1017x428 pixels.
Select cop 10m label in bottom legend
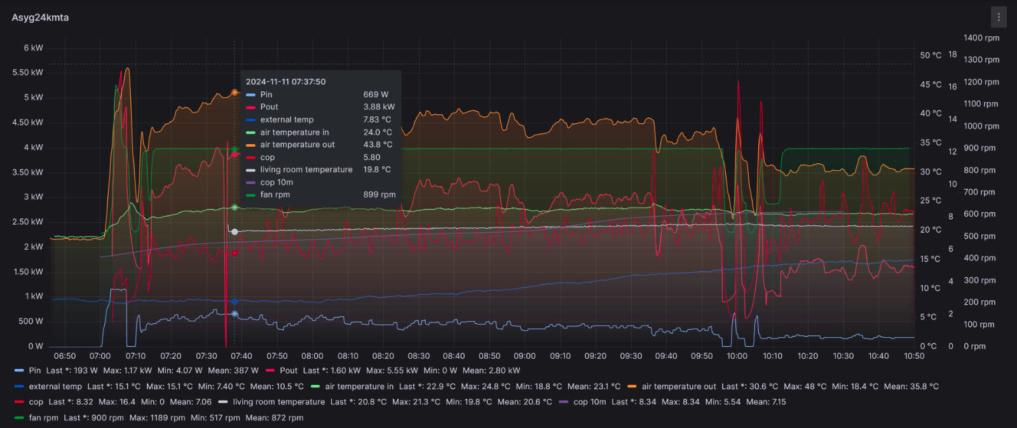coord(589,402)
